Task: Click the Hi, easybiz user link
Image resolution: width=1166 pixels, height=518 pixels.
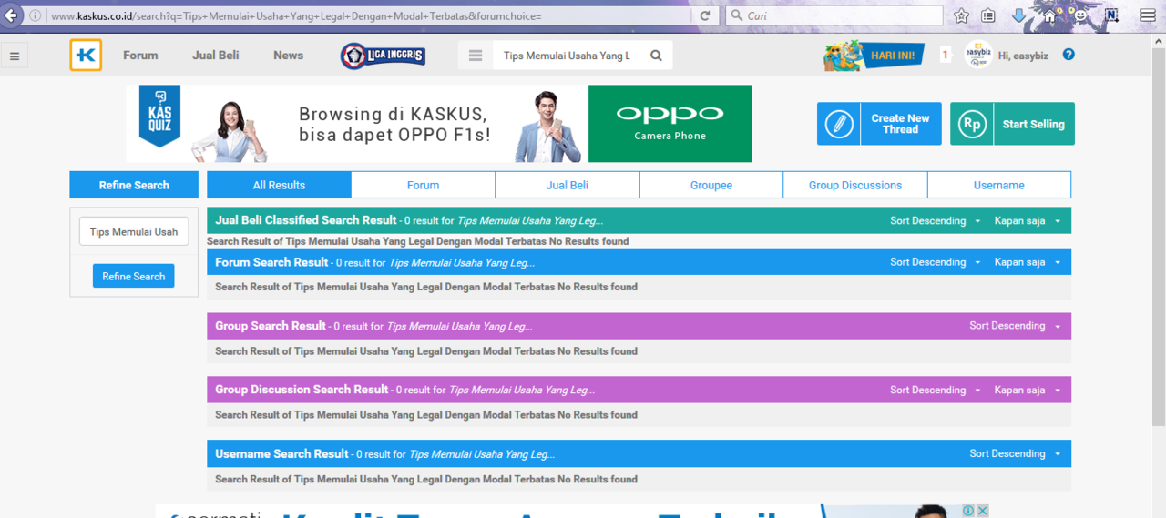Action: pyautogui.click(x=1023, y=56)
